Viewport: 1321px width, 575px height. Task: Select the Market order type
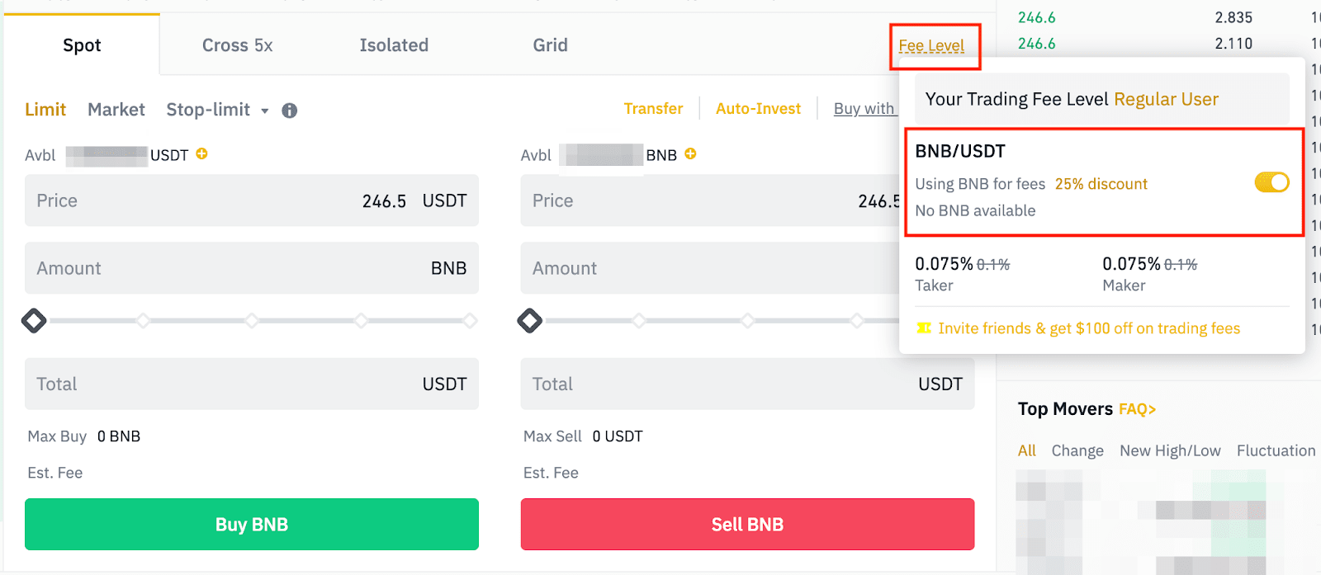click(x=116, y=110)
